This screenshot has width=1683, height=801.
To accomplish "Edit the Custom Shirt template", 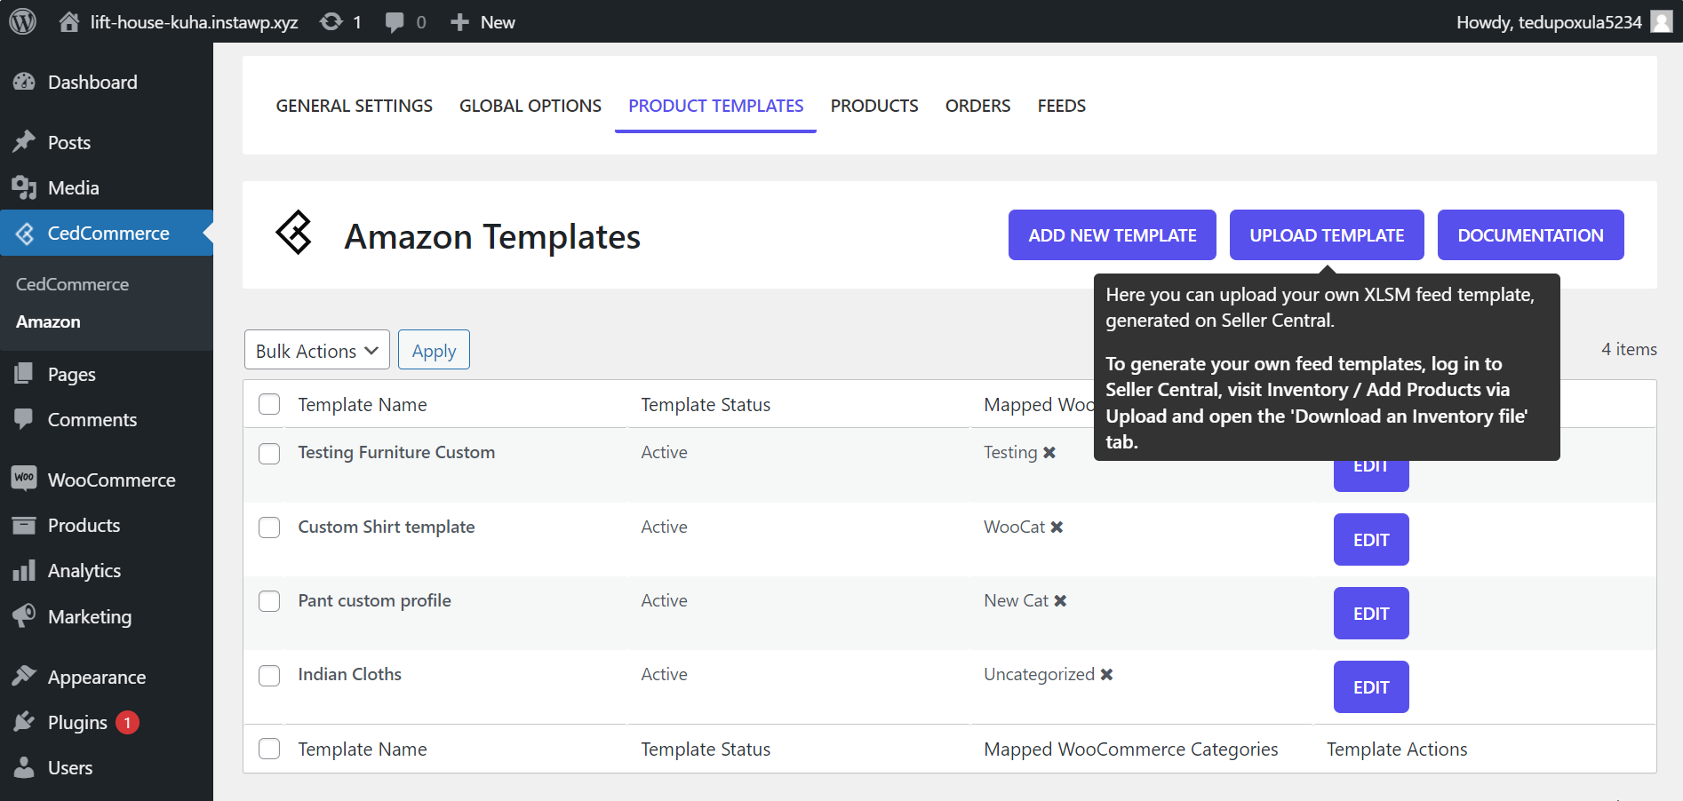I will pyautogui.click(x=1371, y=539).
